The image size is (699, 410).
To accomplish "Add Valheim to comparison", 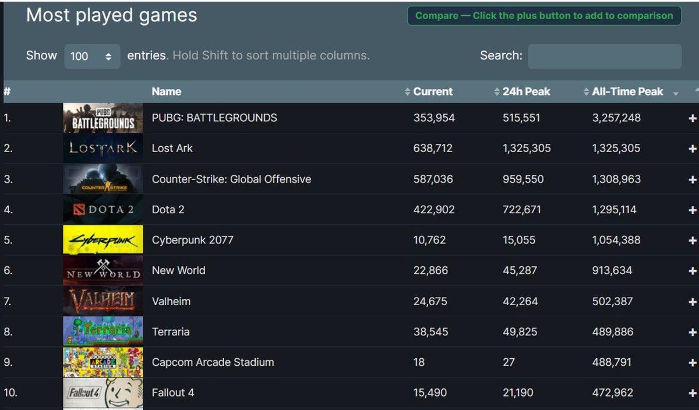I will [693, 301].
